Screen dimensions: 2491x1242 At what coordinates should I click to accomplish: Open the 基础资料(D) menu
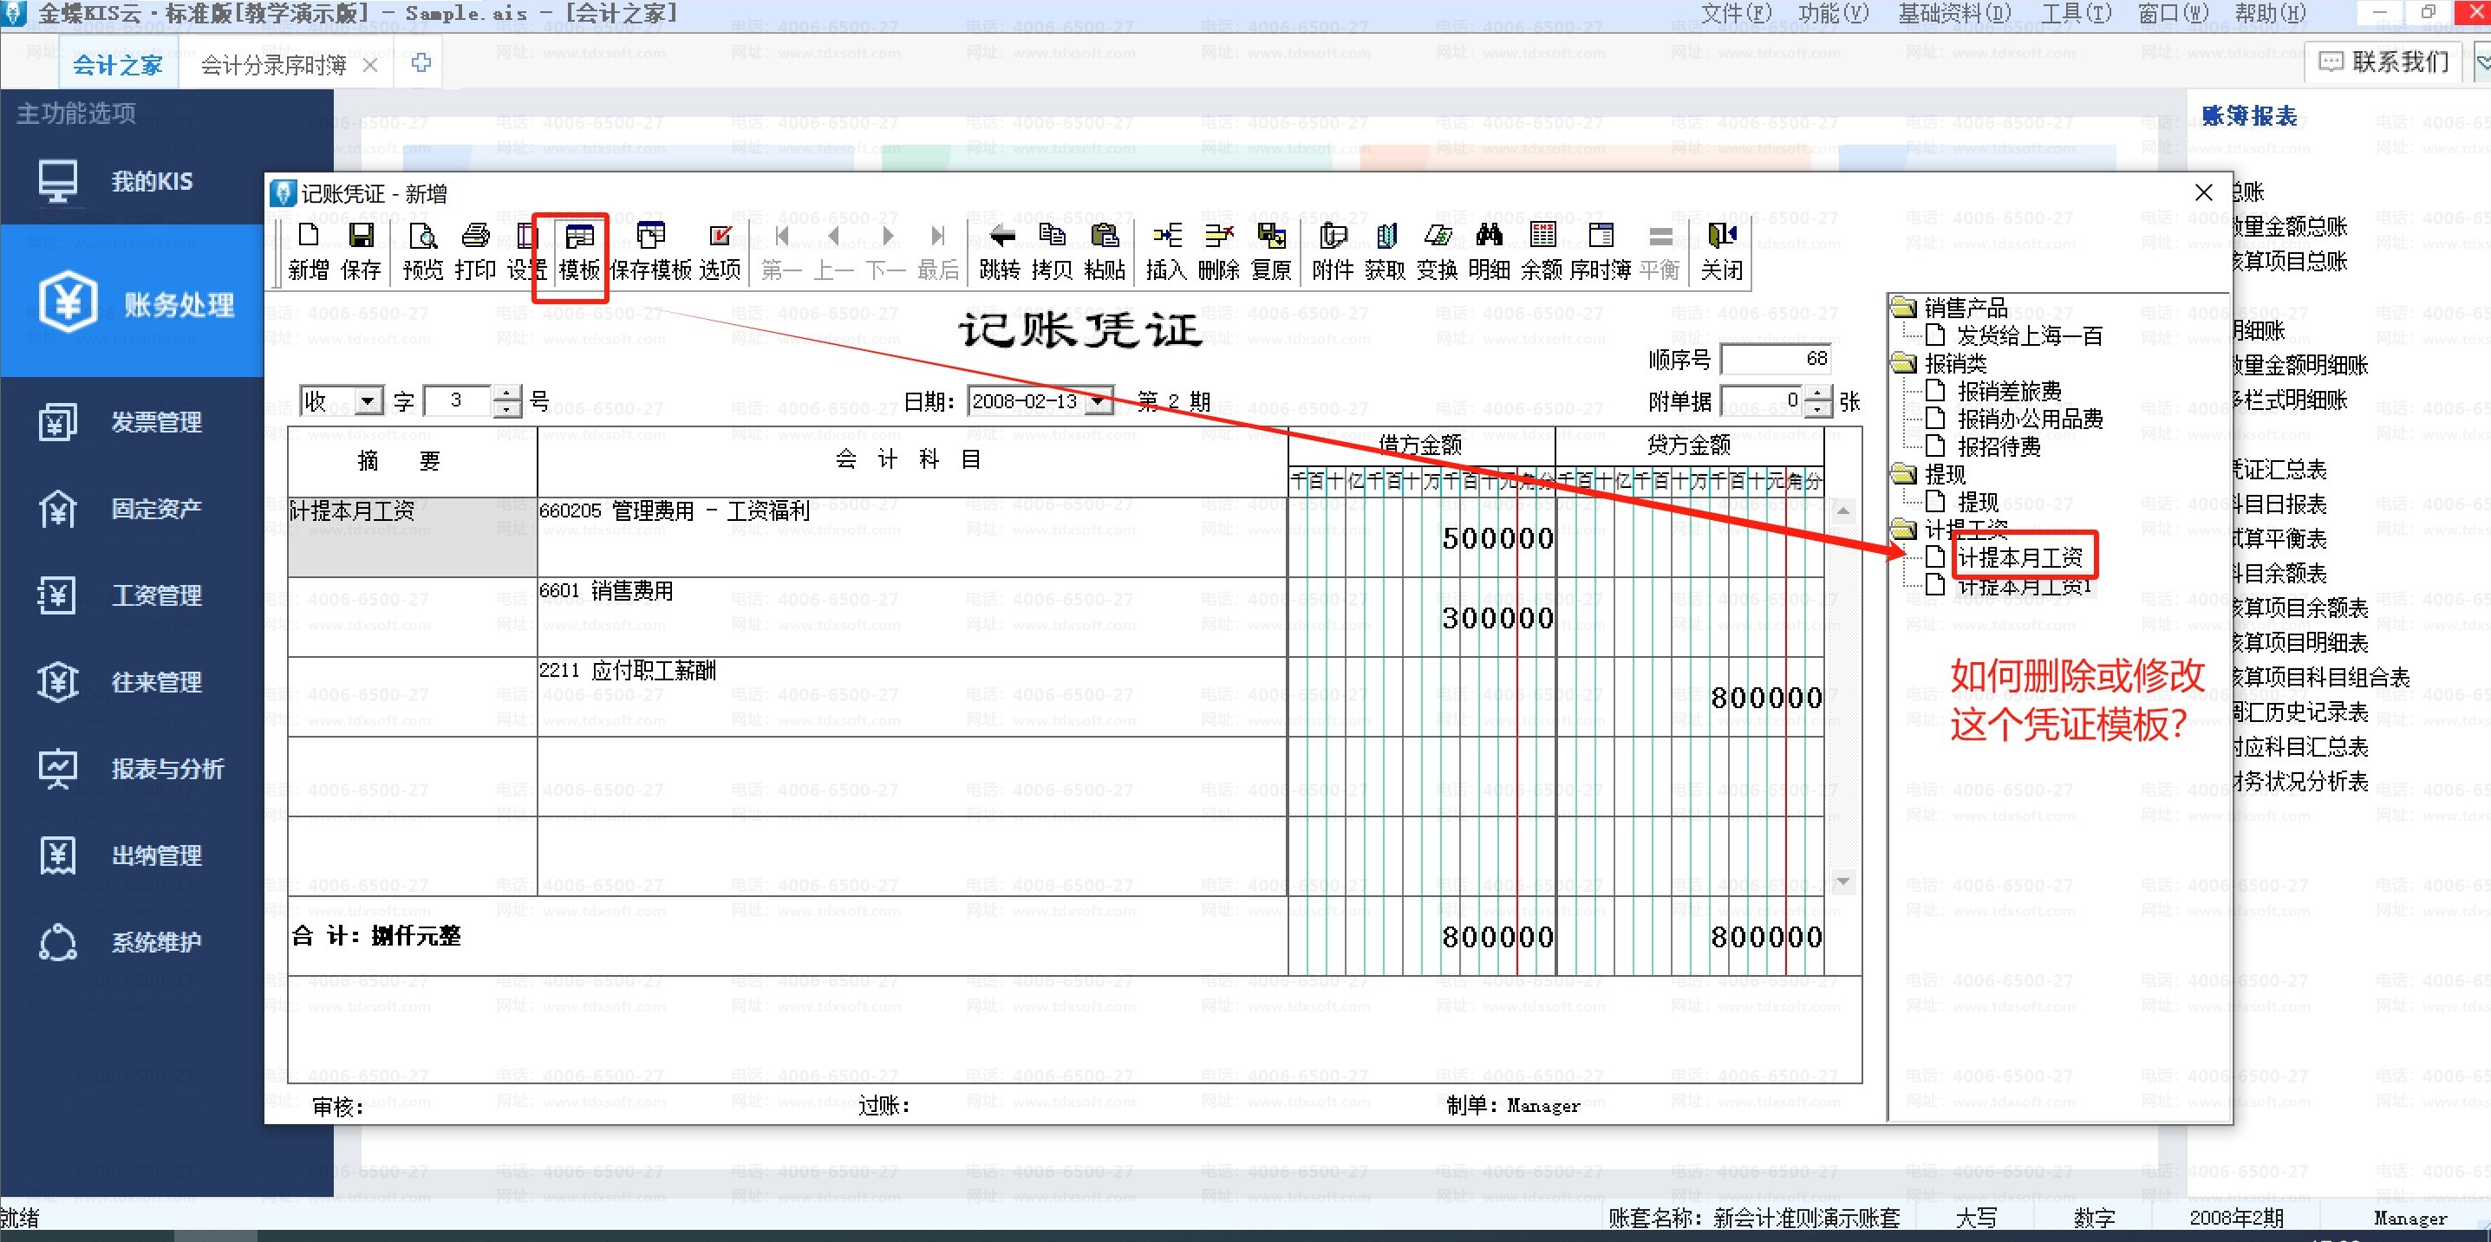pyautogui.click(x=1954, y=14)
